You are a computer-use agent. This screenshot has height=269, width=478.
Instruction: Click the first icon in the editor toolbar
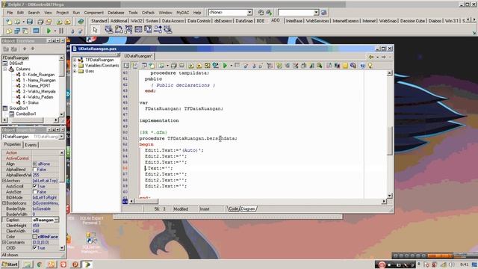pos(126,65)
